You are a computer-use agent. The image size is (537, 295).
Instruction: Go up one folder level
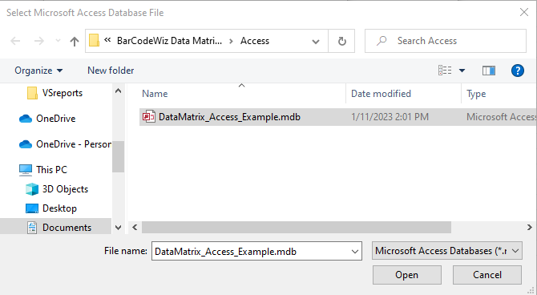click(75, 41)
